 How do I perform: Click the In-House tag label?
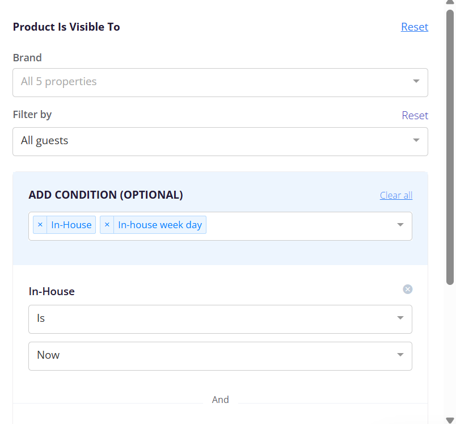click(x=71, y=225)
